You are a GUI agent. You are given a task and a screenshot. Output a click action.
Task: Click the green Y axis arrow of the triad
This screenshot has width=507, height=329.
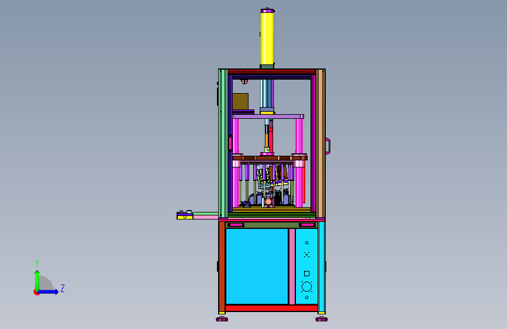tap(37, 280)
